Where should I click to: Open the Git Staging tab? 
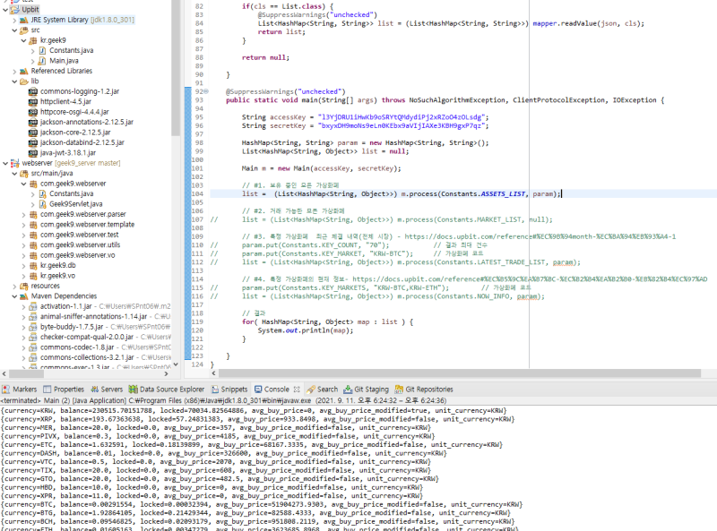pos(367,390)
